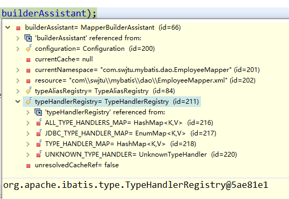Collapse the typeHandlerRegistry node
This screenshot has width=289, height=199.
[17, 102]
